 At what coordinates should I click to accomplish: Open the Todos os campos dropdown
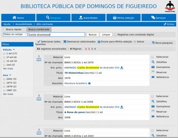pos(15,34)
